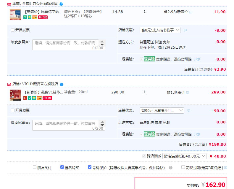
Task: Click the 开门红 tag under 薇姿VC精华
Action: pyautogui.click(x=47, y=98)
